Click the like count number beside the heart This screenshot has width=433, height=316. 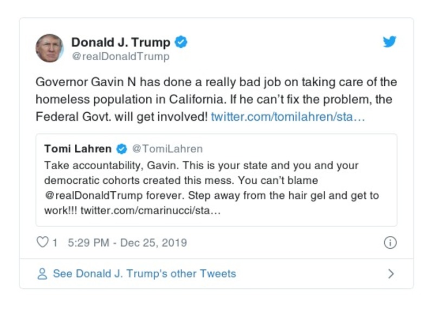coord(55,242)
